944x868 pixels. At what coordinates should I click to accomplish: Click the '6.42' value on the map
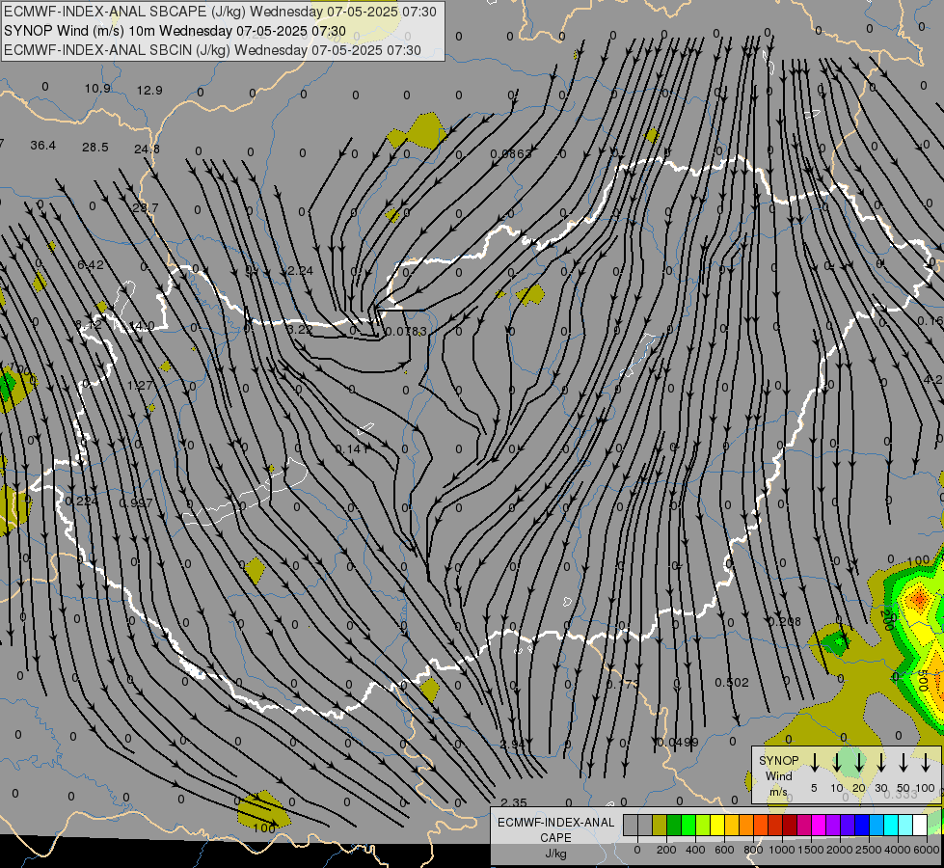[91, 265]
